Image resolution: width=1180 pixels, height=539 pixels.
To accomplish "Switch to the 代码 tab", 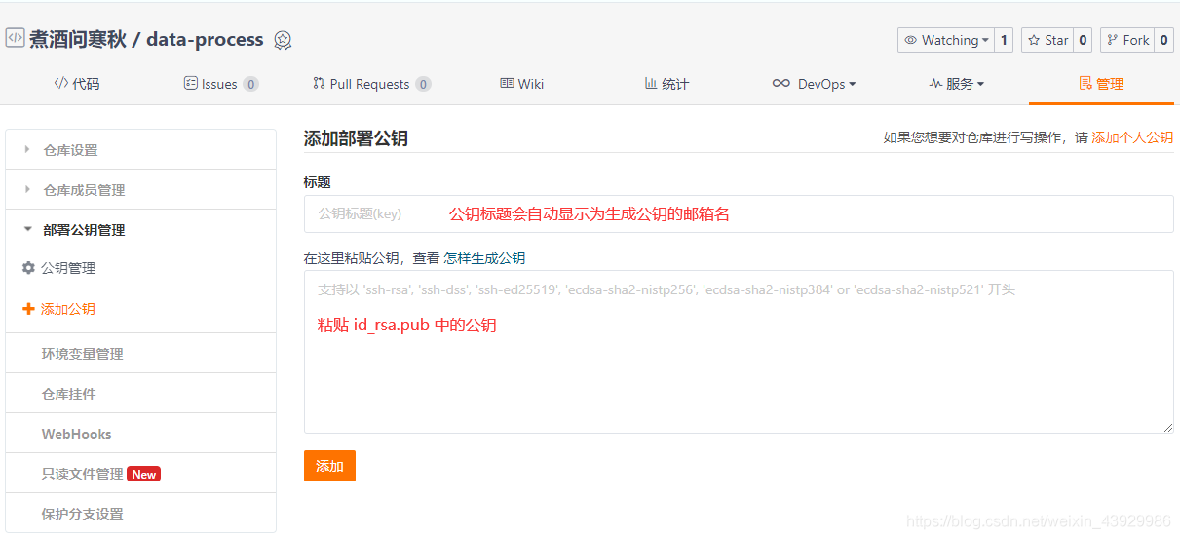I will click(x=76, y=84).
